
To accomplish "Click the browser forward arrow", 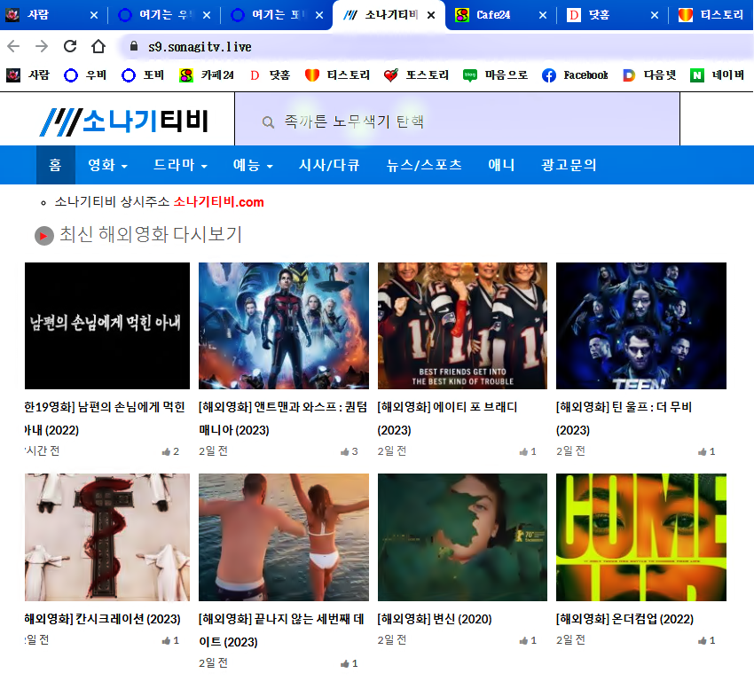I will click(42, 46).
